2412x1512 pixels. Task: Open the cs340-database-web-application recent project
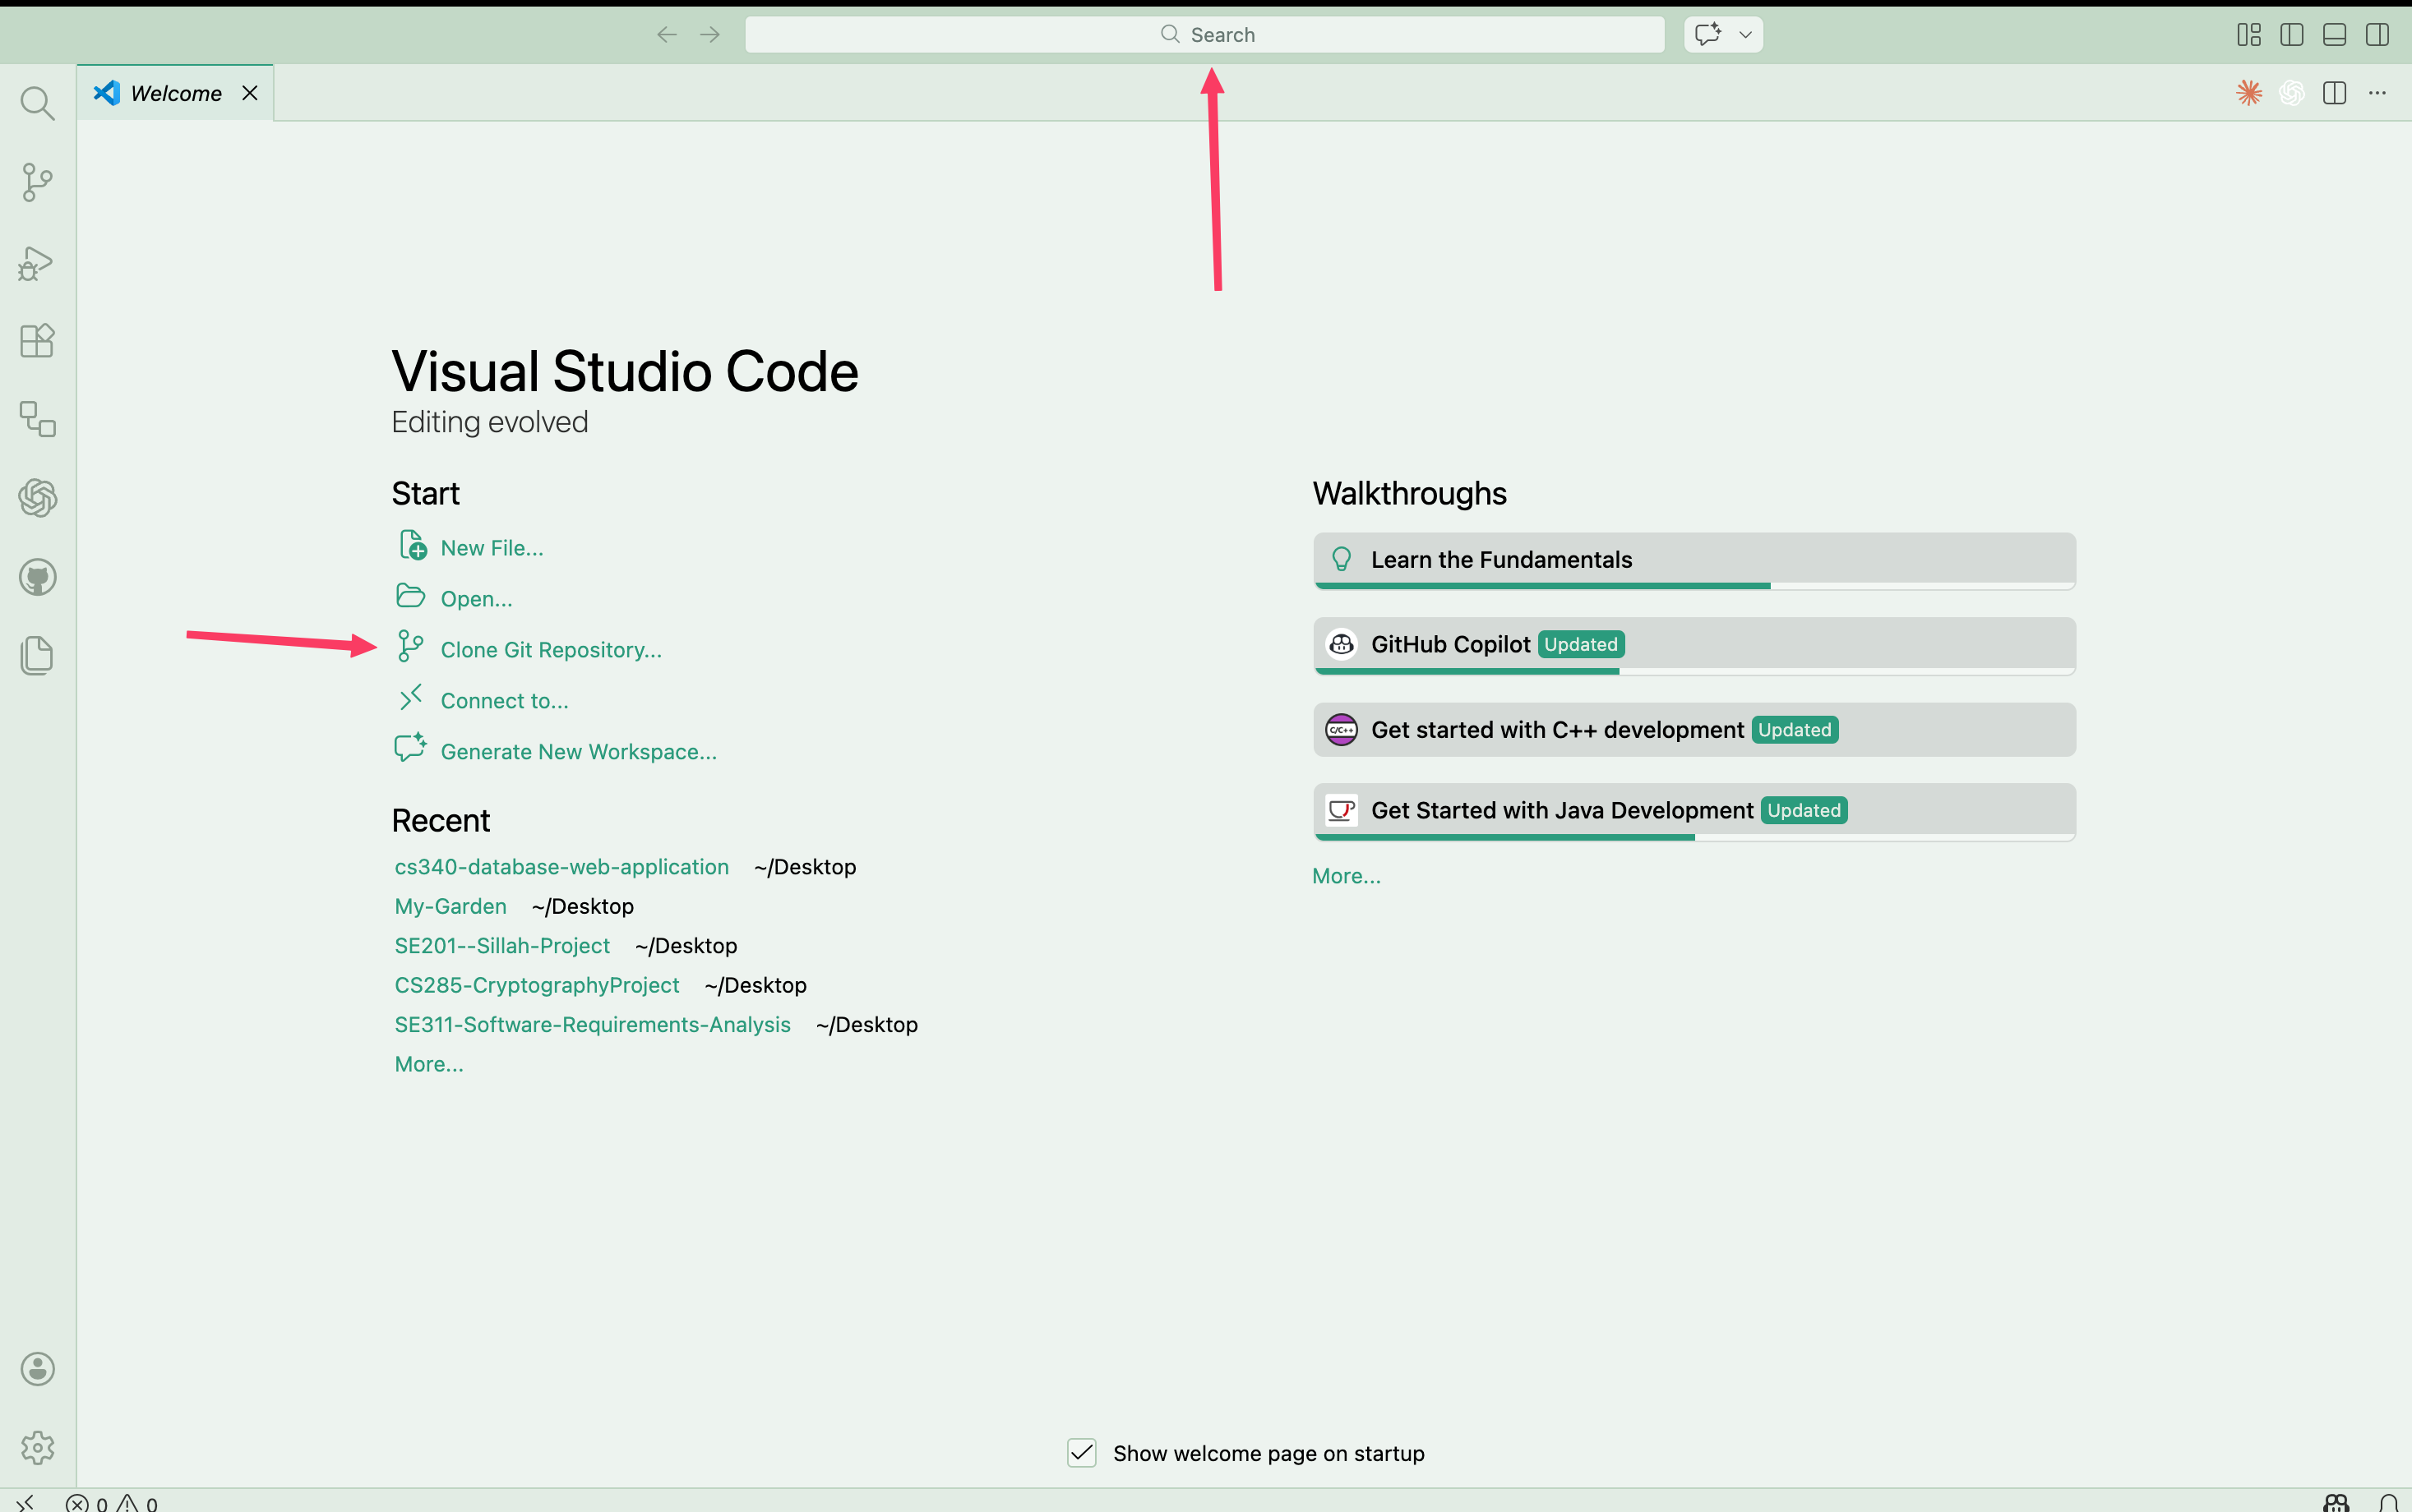560,866
